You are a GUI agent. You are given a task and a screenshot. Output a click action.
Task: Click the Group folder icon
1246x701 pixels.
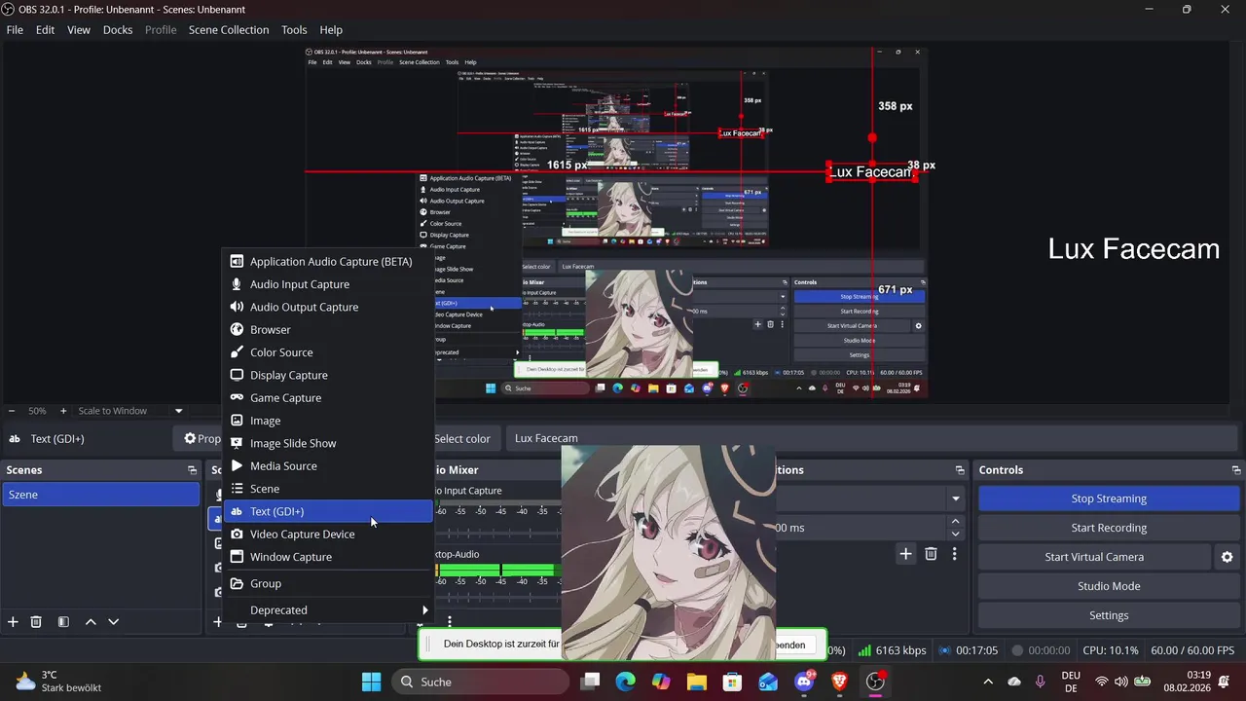(x=237, y=583)
